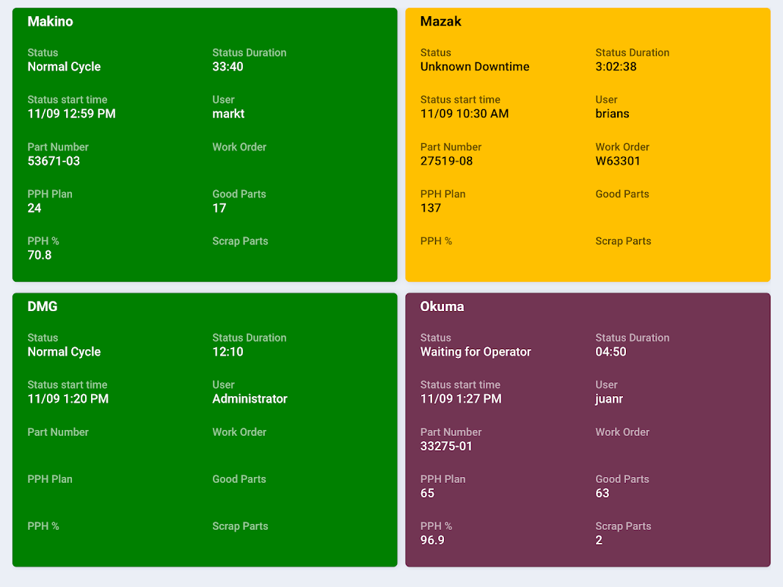The height and width of the screenshot is (587, 783).
Task: Click DMG PPH % label
Action: 43,526
